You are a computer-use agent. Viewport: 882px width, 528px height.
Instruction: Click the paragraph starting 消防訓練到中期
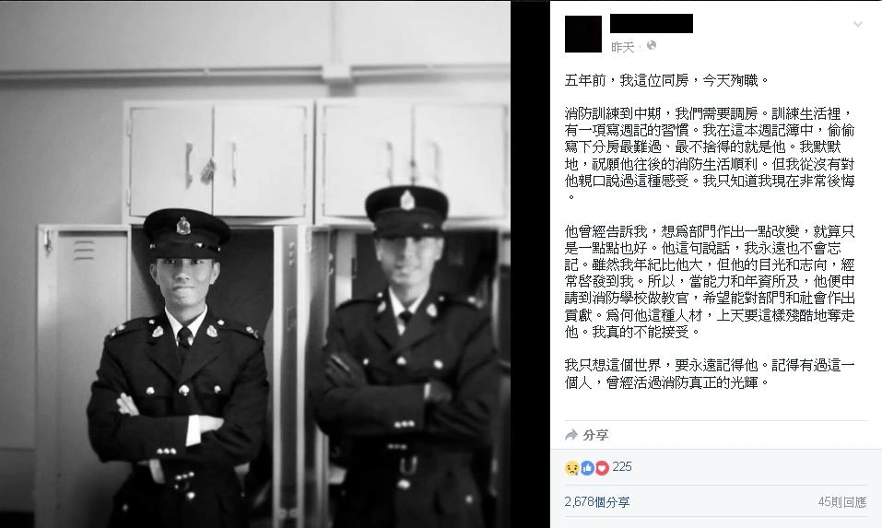(x=710, y=155)
